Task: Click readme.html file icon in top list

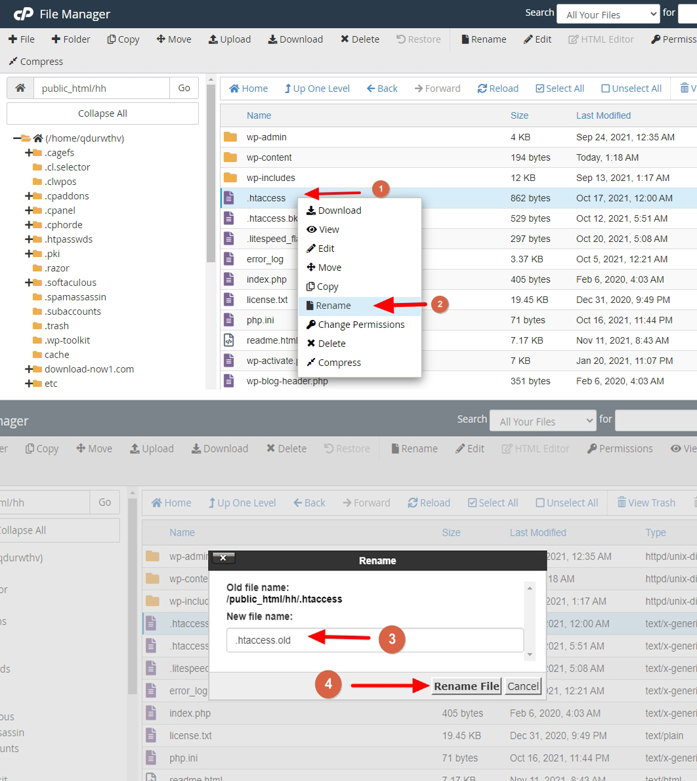Action: coord(229,340)
